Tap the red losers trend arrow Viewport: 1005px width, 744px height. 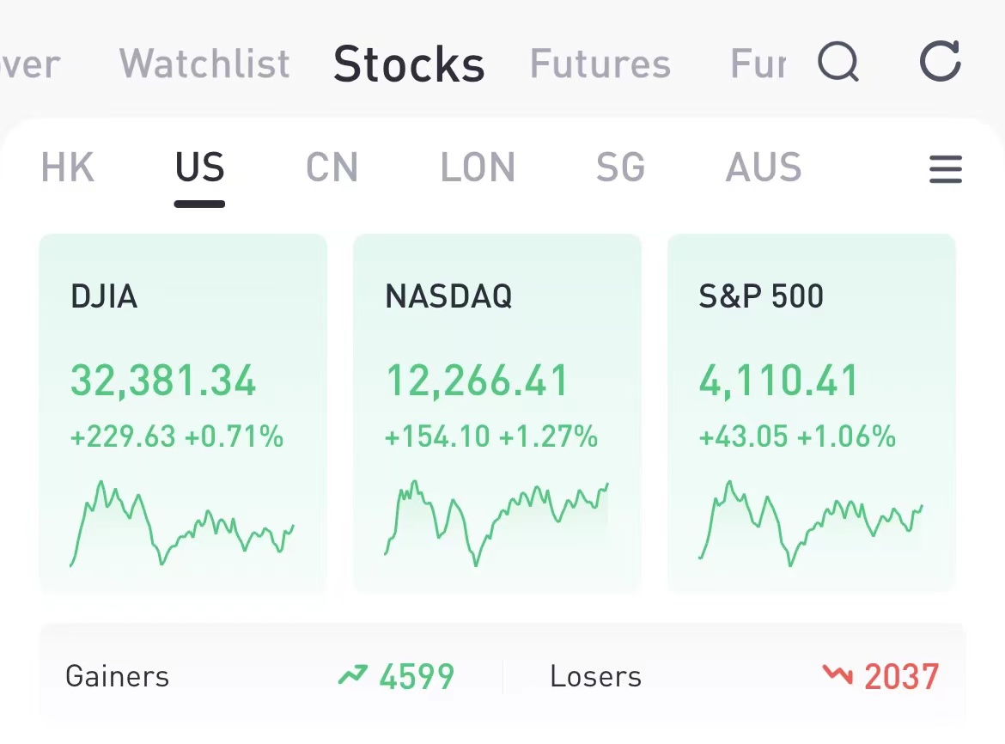[837, 674]
